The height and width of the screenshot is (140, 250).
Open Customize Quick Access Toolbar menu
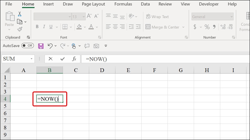pyautogui.click(x=106, y=46)
